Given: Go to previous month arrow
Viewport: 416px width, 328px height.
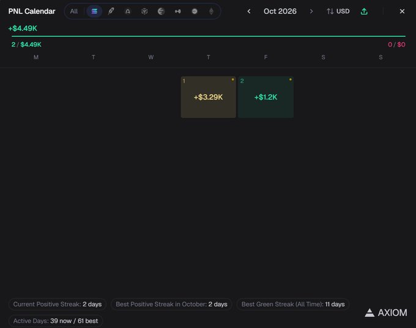Looking at the screenshot, I should [249, 12].
